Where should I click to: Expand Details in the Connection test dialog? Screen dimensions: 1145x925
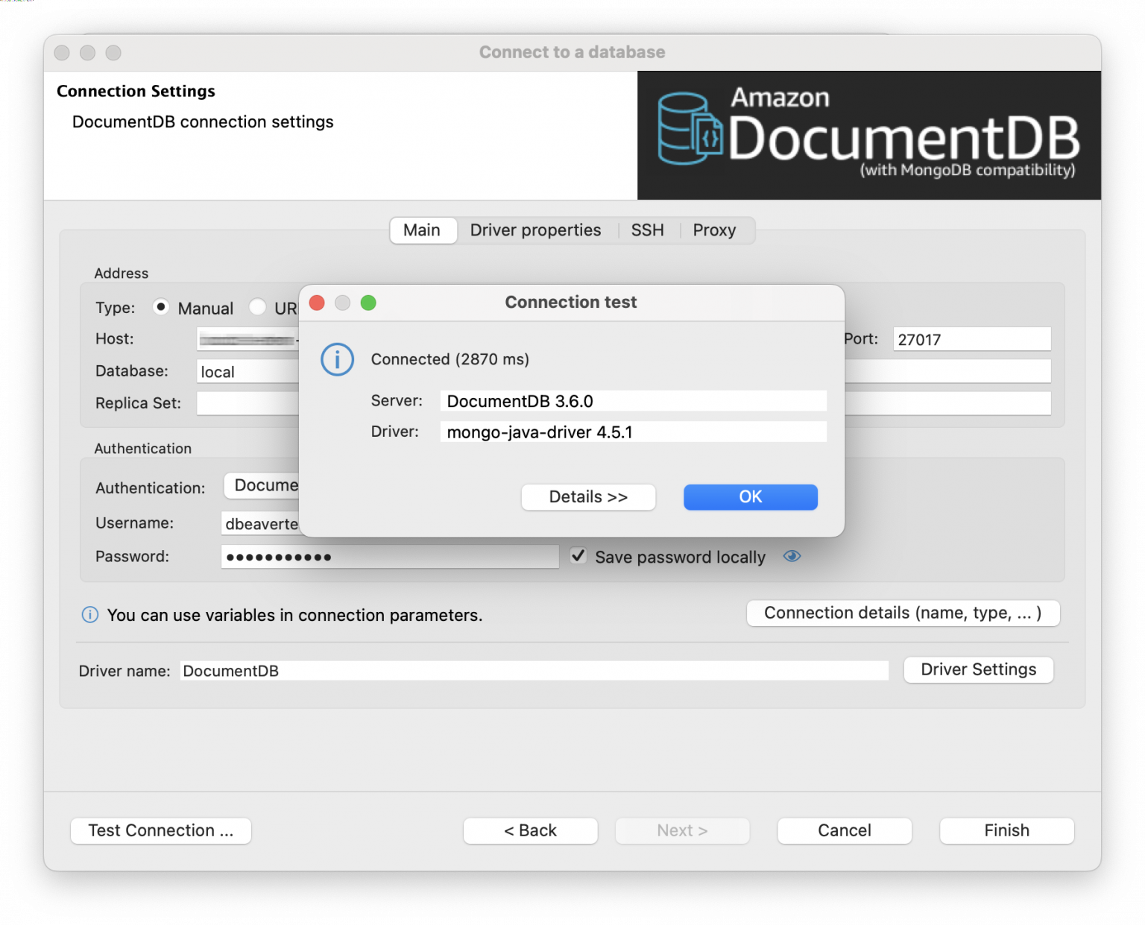click(588, 497)
